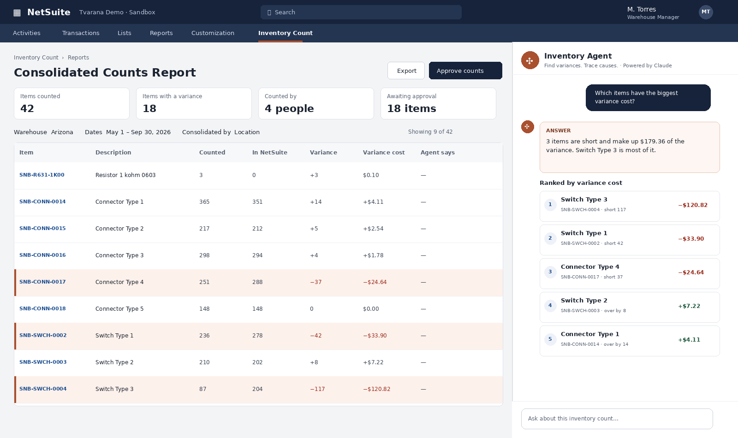The width and height of the screenshot is (738, 438).
Task: Select rank 1 badge for Switch Type 3
Action: point(550,205)
